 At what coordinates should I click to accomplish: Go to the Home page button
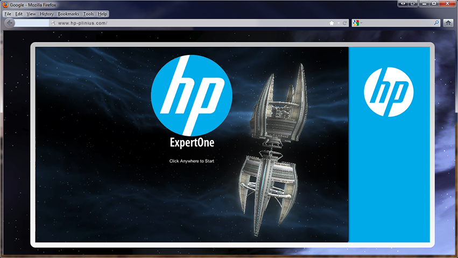coord(448,23)
